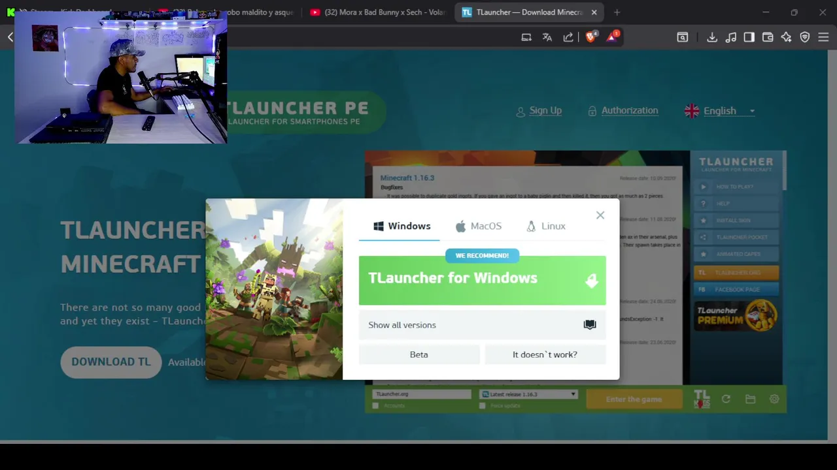The width and height of the screenshot is (837, 470).
Task: Click the refresh icon in launcher preview
Action: coord(726,399)
